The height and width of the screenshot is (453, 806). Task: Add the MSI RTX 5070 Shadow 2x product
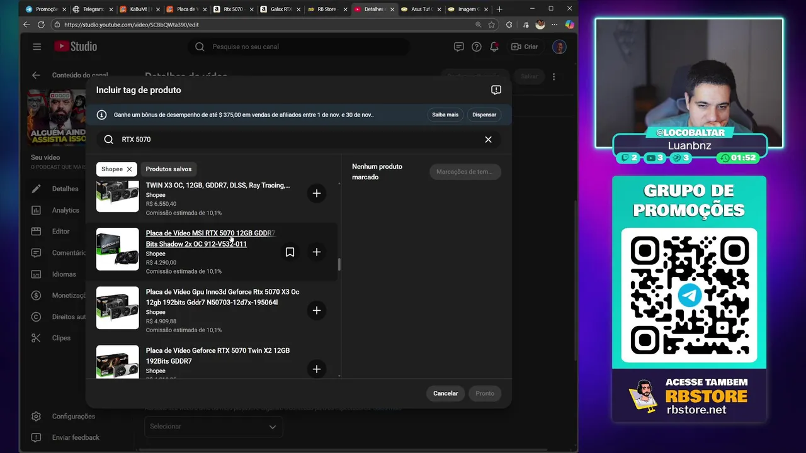pyautogui.click(x=317, y=252)
